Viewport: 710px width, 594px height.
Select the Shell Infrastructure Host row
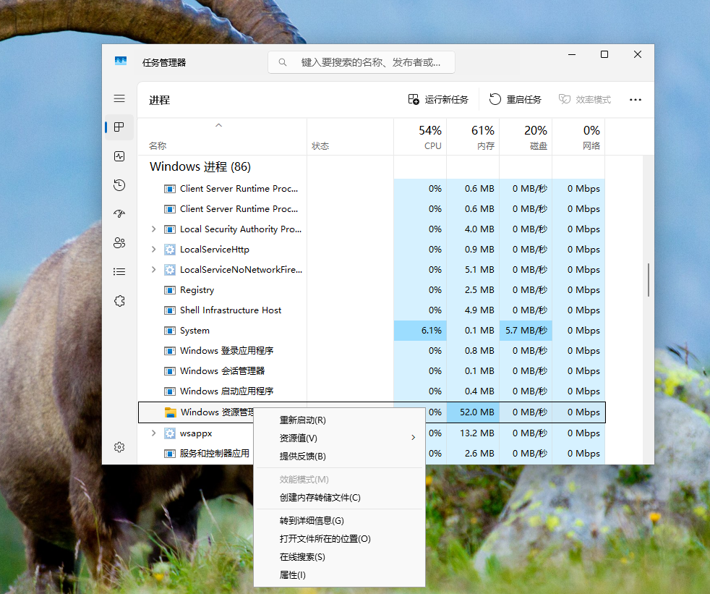point(372,310)
